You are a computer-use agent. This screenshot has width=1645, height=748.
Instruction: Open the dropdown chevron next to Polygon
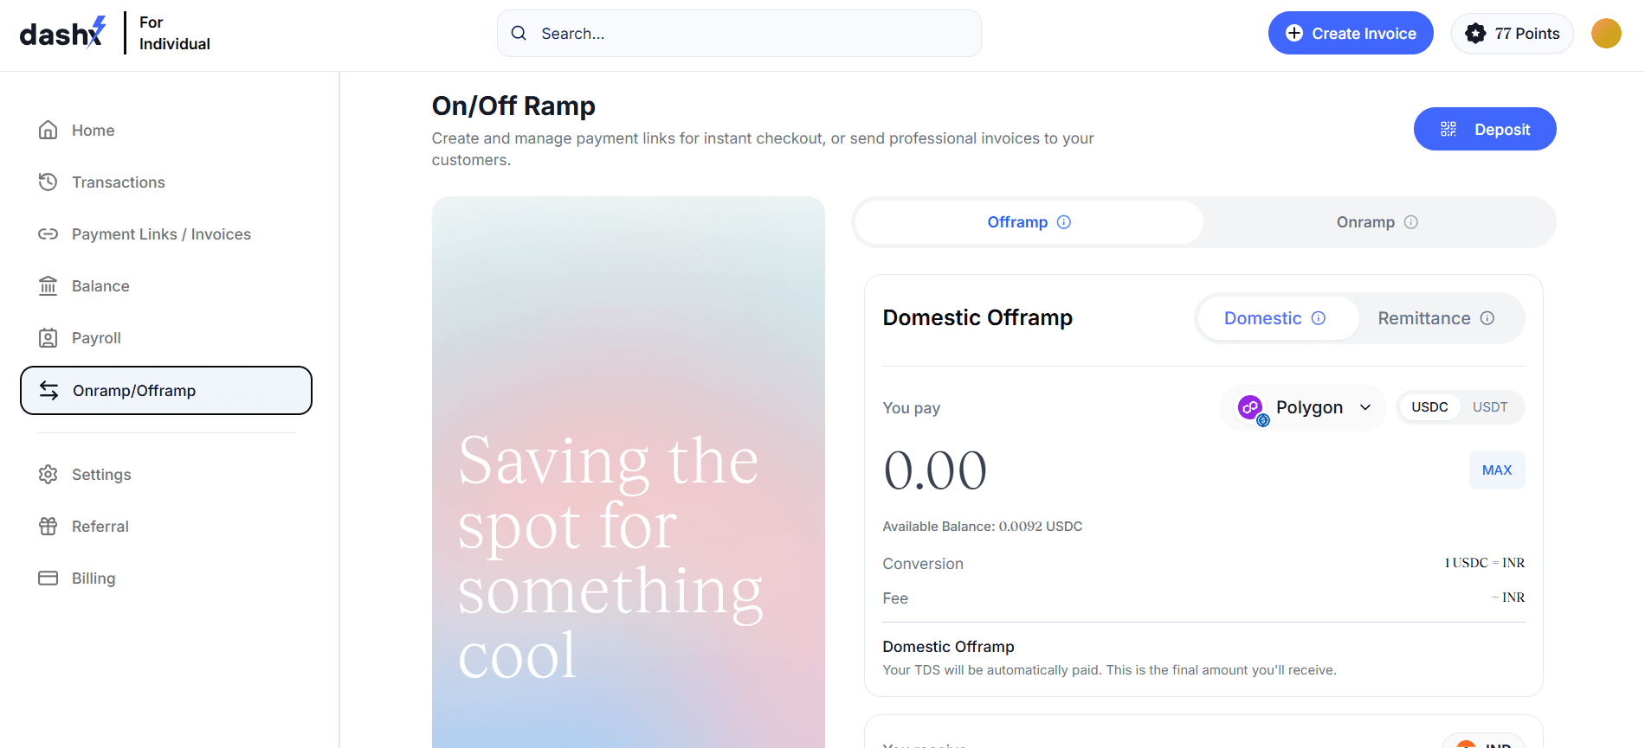1365,407
